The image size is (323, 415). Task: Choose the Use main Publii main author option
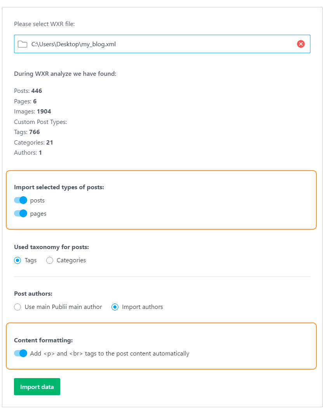coord(17,307)
